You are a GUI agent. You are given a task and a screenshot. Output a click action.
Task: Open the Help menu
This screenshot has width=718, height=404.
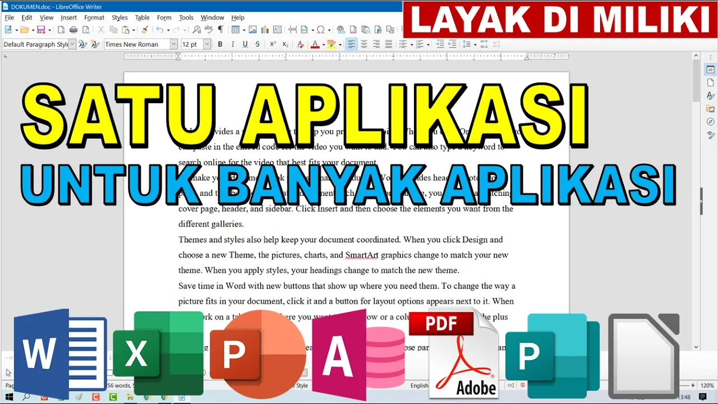pyautogui.click(x=238, y=17)
